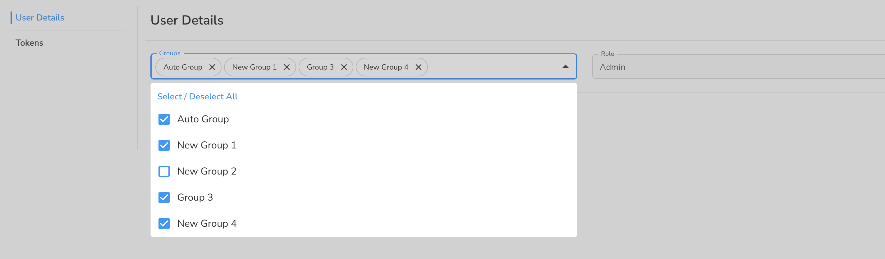Uncheck the Group 3 checkbox
Image resolution: width=885 pixels, height=259 pixels.
pyautogui.click(x=164, y=198)
